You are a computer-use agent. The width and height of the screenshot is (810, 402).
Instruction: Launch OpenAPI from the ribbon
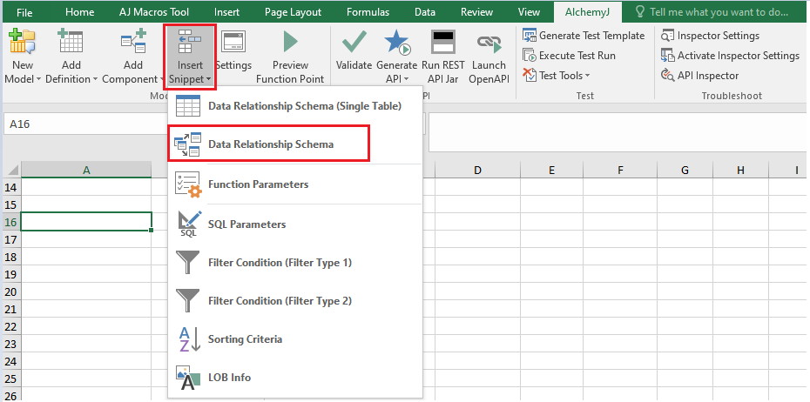tap(489, 42)
